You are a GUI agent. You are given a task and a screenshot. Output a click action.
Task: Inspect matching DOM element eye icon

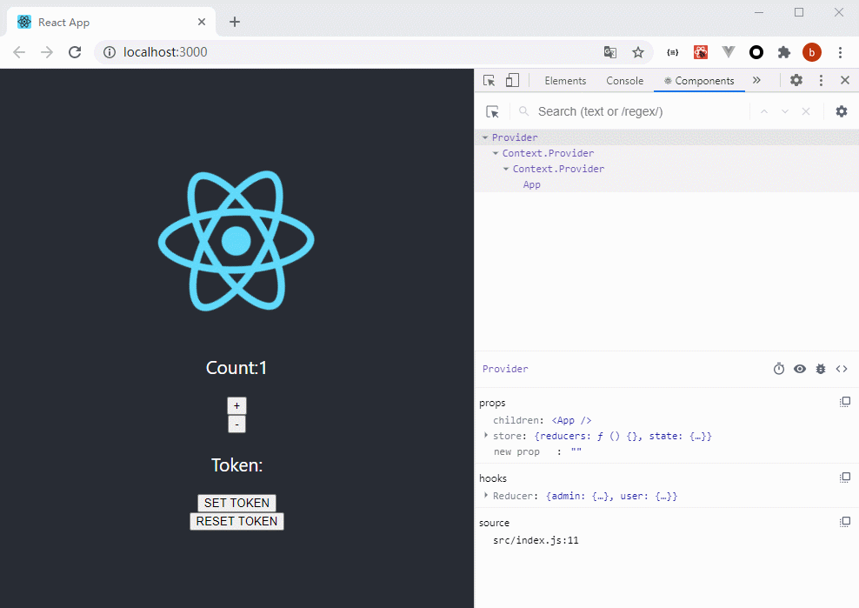pos(800,369)
